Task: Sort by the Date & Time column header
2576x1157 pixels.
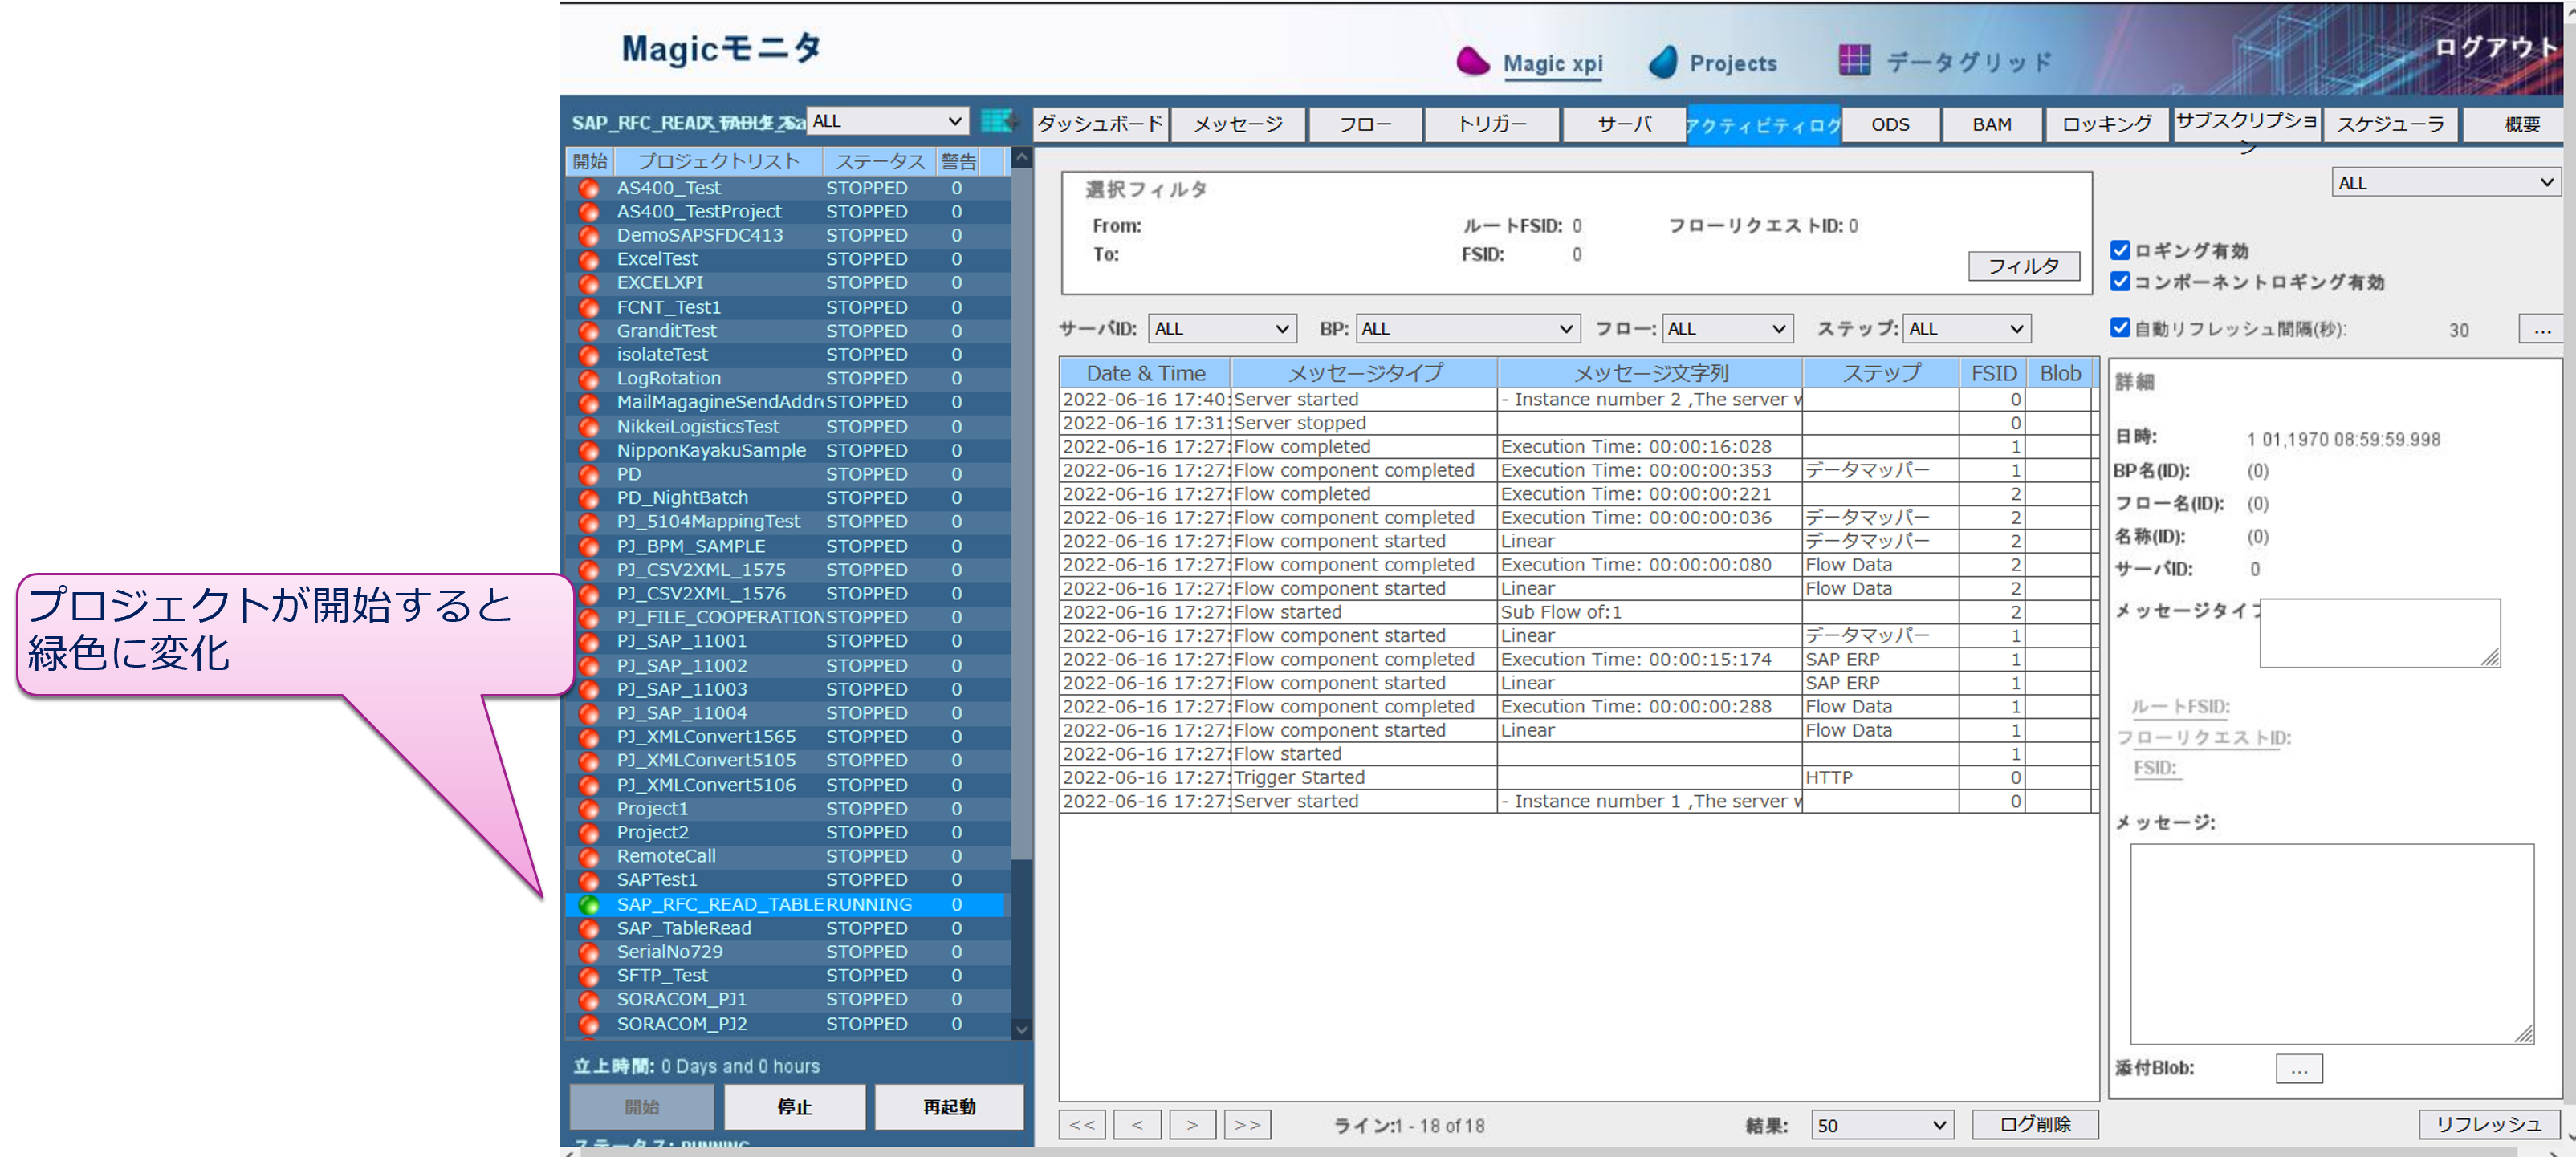Action: [x=1145, y=372]
